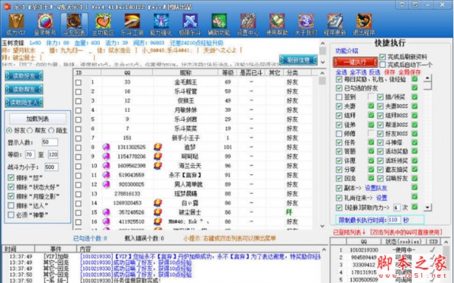Click green status icon beside 每日奖励 row
The image size is (454, 283).
pyautogui.click(x=415, y=78)
